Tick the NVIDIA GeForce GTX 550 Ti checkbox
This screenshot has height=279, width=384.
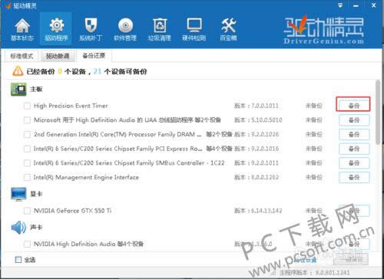tap(27, 211)
